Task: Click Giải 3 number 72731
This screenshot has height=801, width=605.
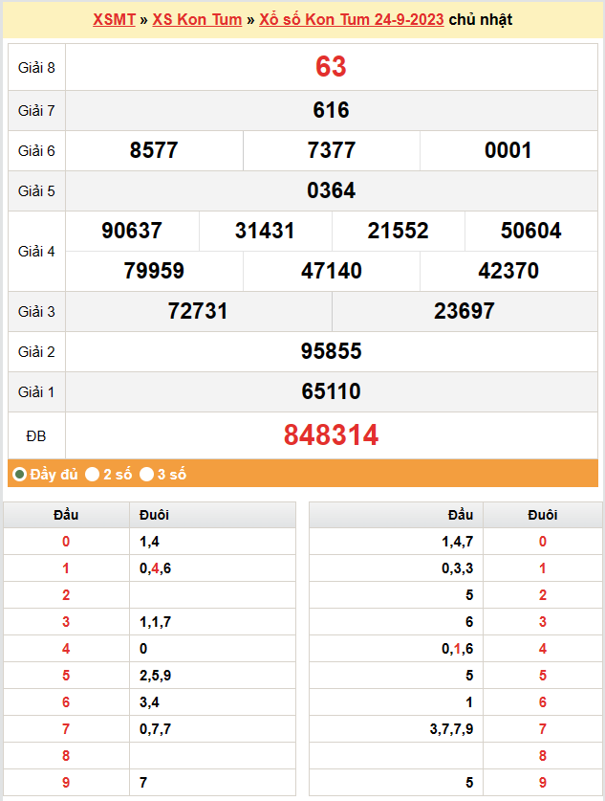Action: tap(198, 311)
